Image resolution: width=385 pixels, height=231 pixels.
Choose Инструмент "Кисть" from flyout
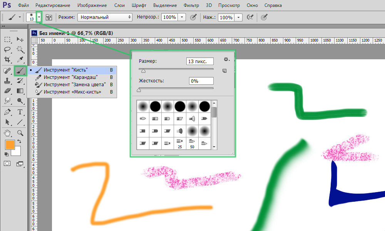click(x=72, y=70)
